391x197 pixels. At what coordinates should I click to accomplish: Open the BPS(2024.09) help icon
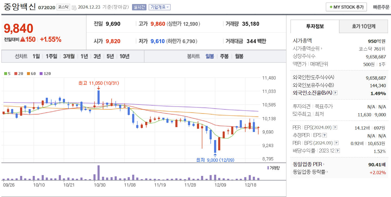[336, 143]
